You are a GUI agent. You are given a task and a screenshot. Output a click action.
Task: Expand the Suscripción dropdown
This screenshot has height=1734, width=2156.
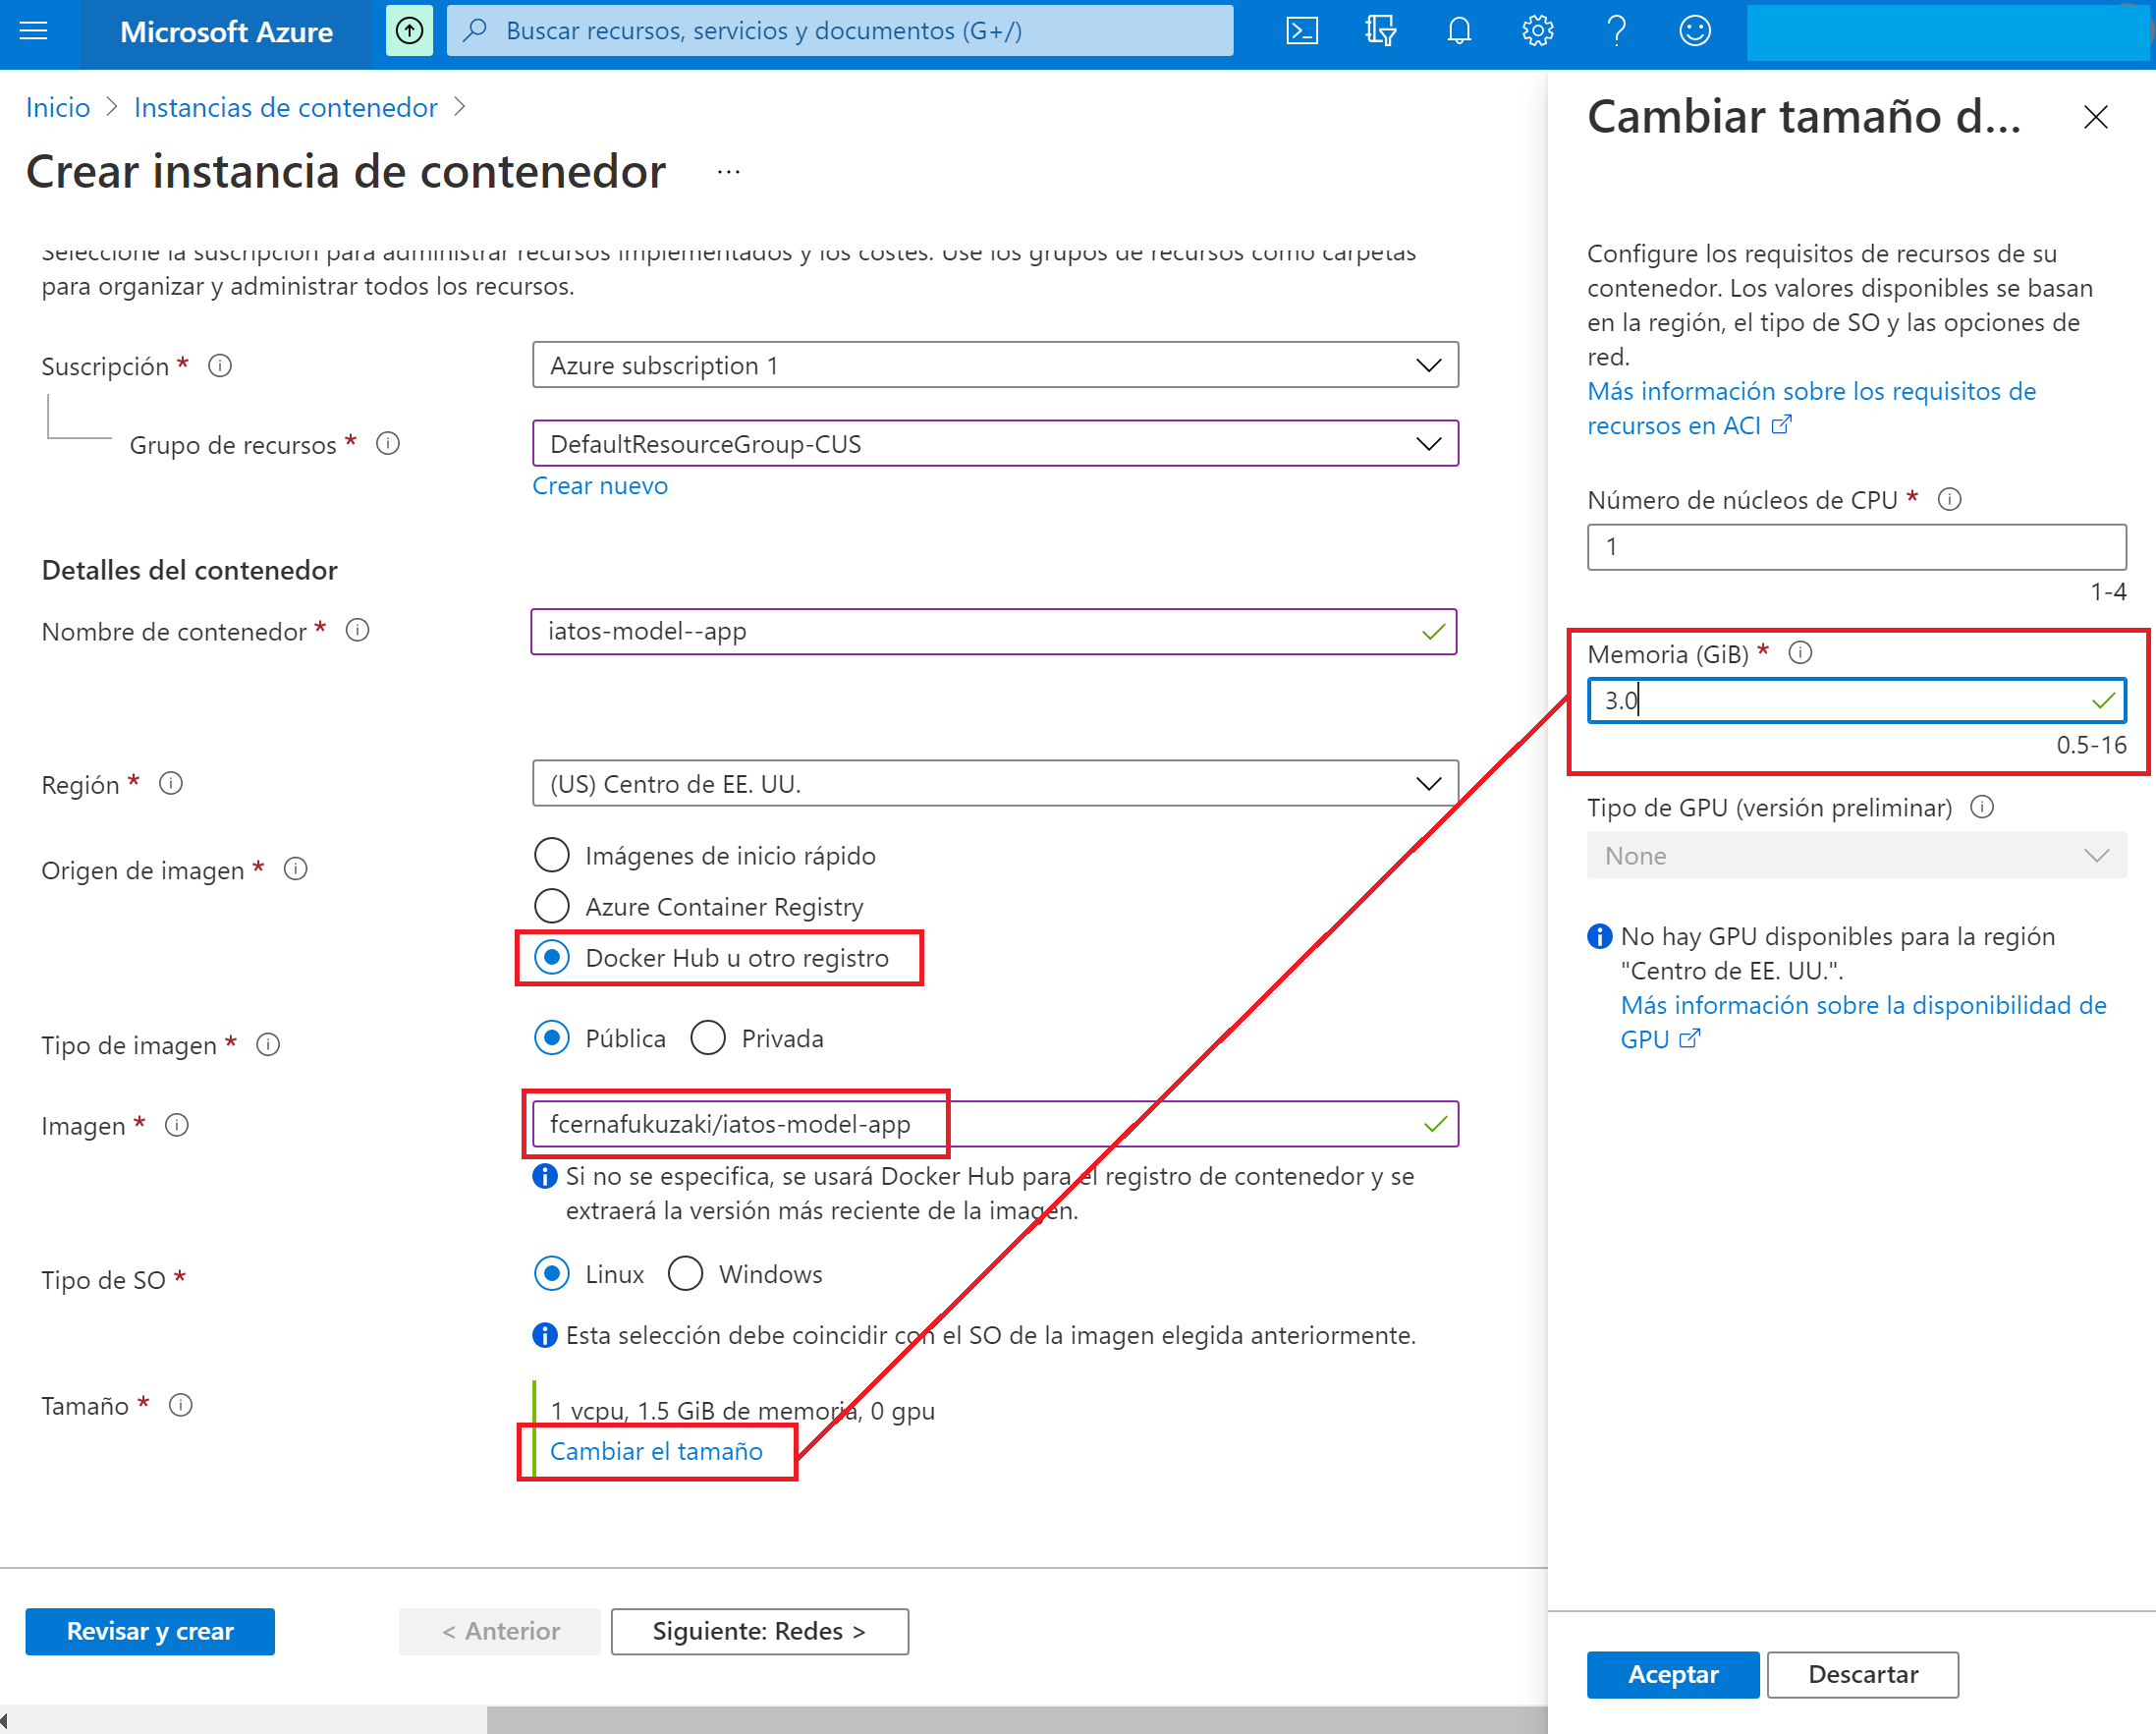click(994, 365)
